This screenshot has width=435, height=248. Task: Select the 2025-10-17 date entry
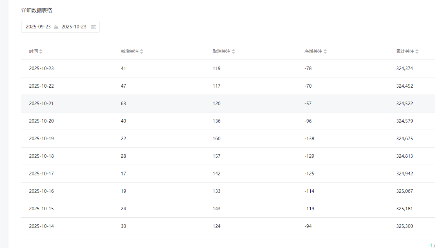41,174
